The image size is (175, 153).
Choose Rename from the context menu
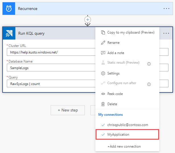pyautogui.click(x=113, y=43)
